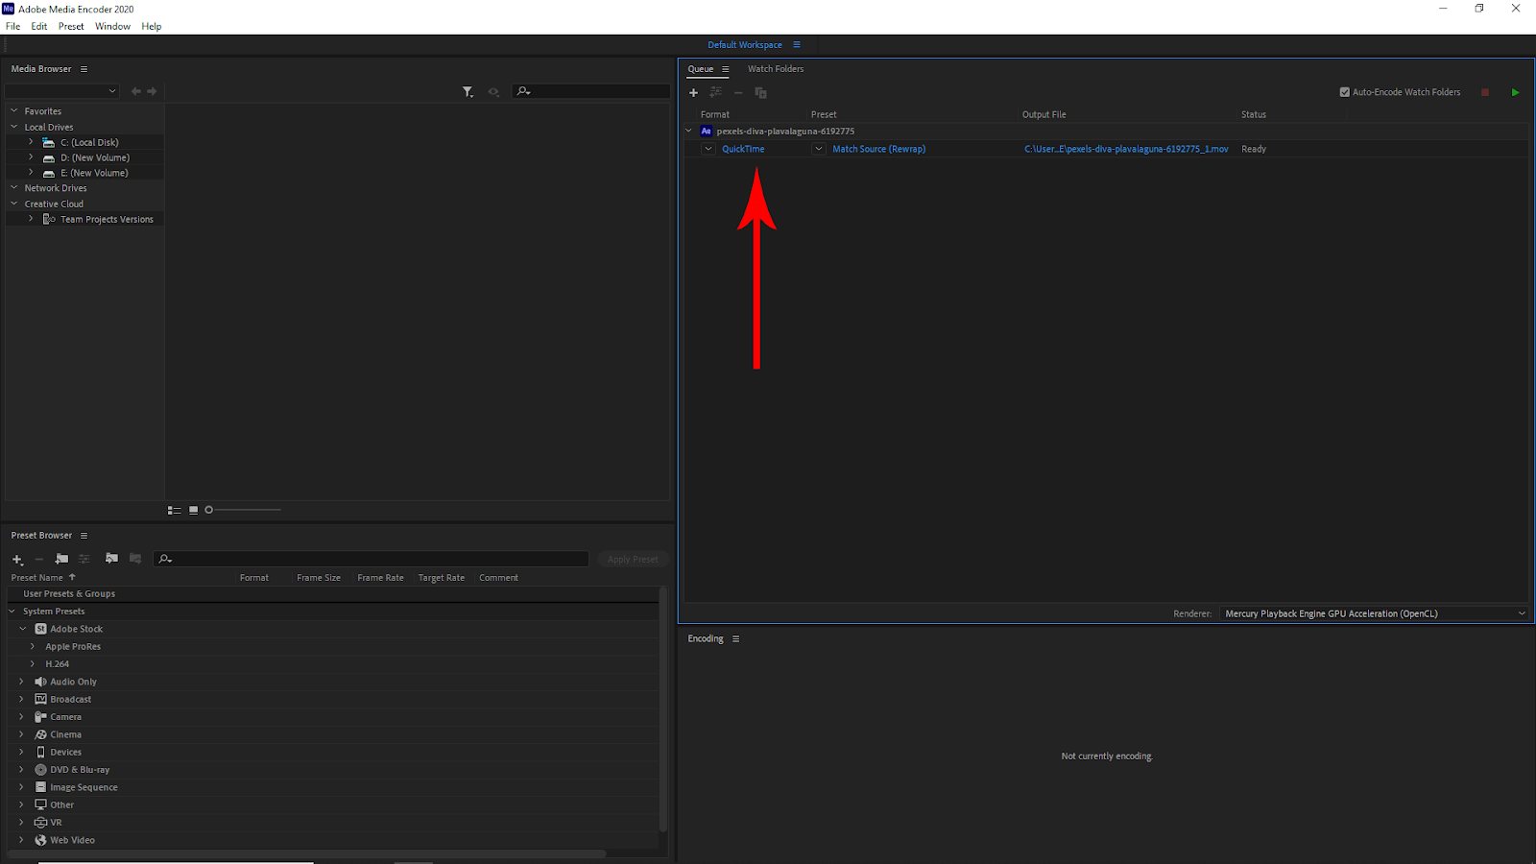Screen dimensions: 1536x864
Task: Open the Queue panel menu icon
Action: pyautogui.click(x=726, y=69)
